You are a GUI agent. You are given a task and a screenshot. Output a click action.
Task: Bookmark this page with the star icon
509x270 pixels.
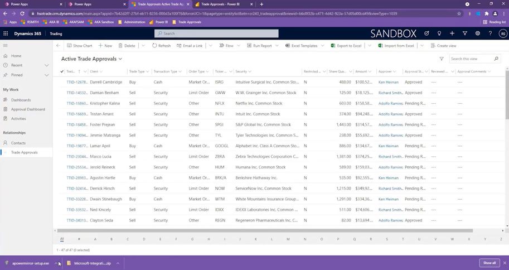pos(459,13)
